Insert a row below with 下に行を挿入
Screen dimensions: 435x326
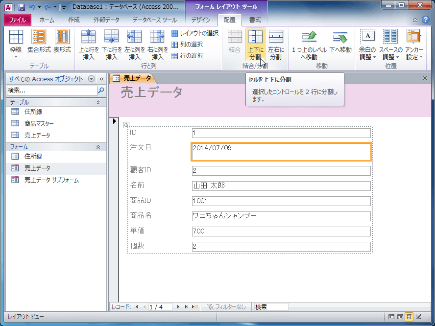[112, 45]
